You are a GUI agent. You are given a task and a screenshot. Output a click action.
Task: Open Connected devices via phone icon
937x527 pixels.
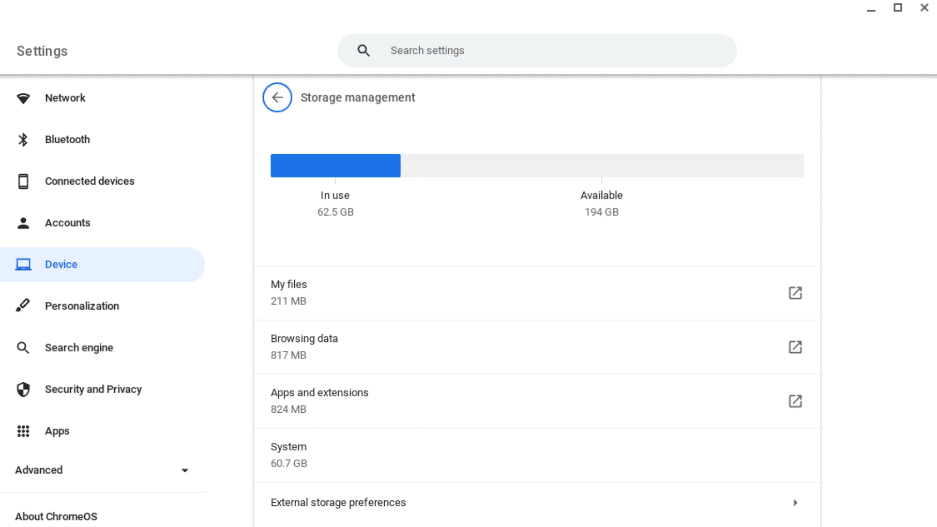click(x=23, y=181)
